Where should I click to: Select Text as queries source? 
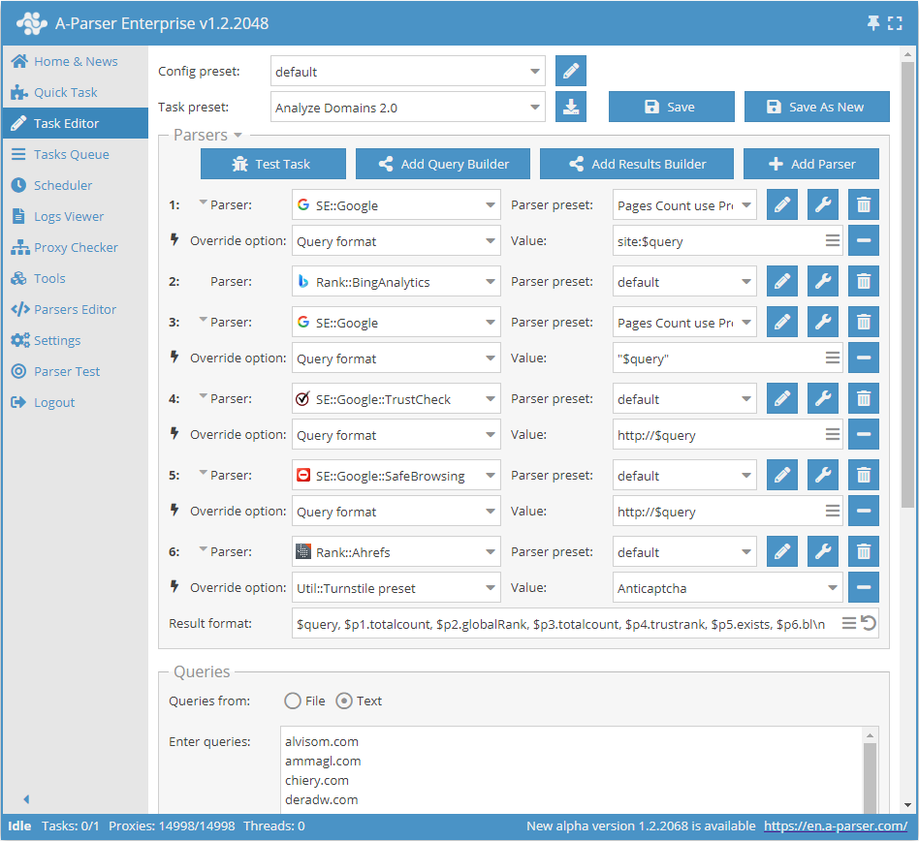pyautogui.click(x=344, y=701)
